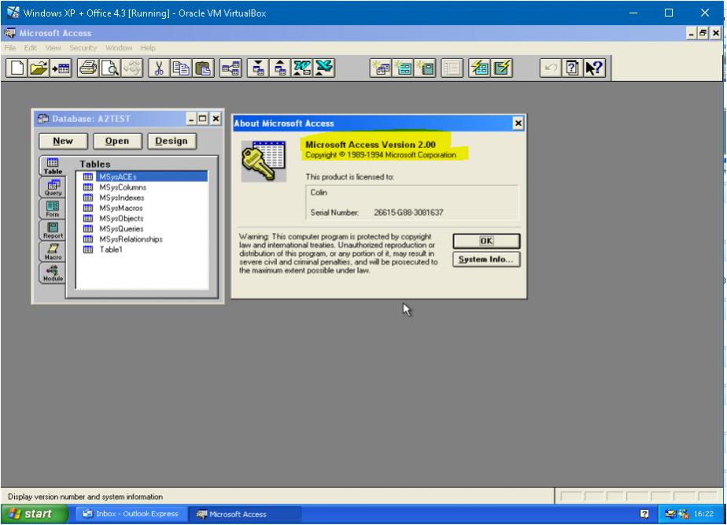Switch to the Query tab

[53, 187]
